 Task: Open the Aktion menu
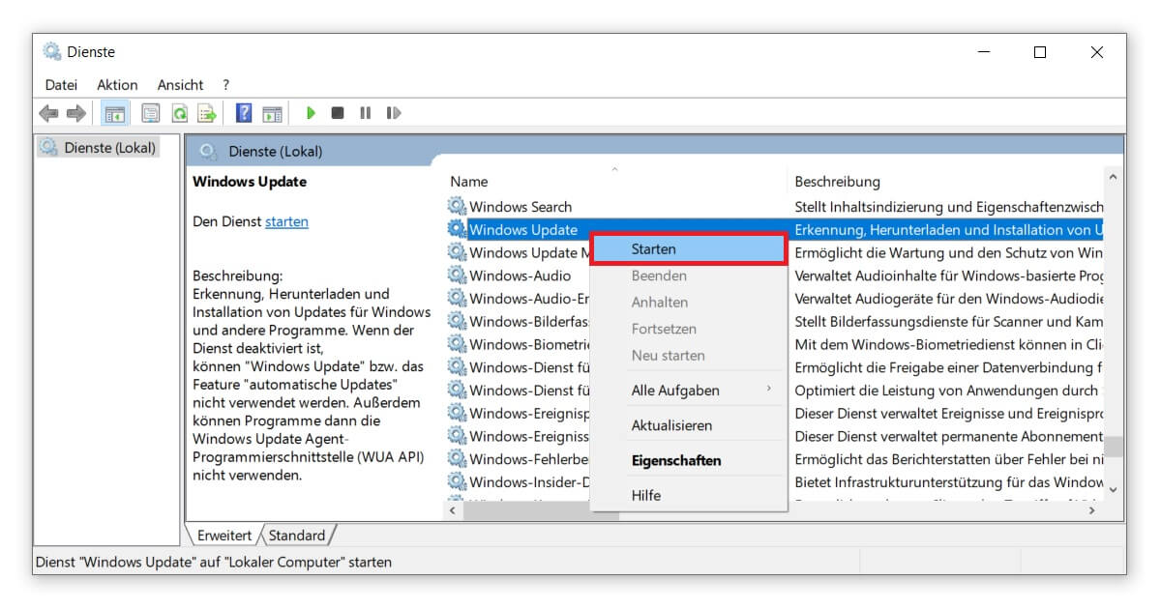pos(117,85)
